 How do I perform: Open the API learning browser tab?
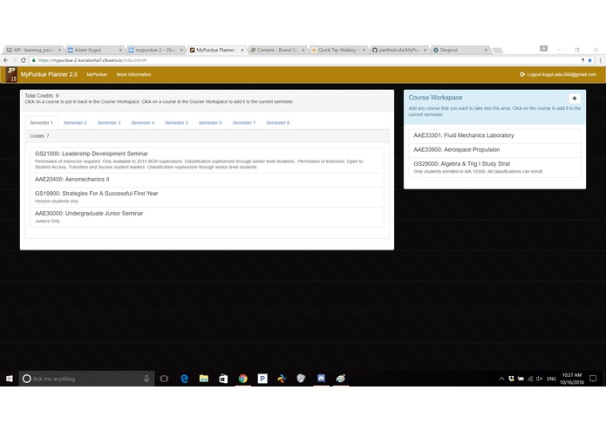pyautogui.click(x=33, y=50)
